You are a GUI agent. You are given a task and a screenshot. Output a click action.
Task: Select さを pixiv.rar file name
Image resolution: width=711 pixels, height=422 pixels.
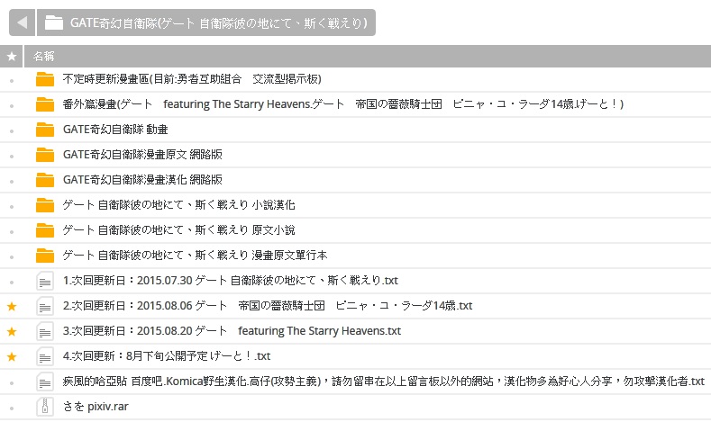coord(96,407)
